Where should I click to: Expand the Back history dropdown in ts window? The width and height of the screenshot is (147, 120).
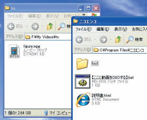coord(26,26)
